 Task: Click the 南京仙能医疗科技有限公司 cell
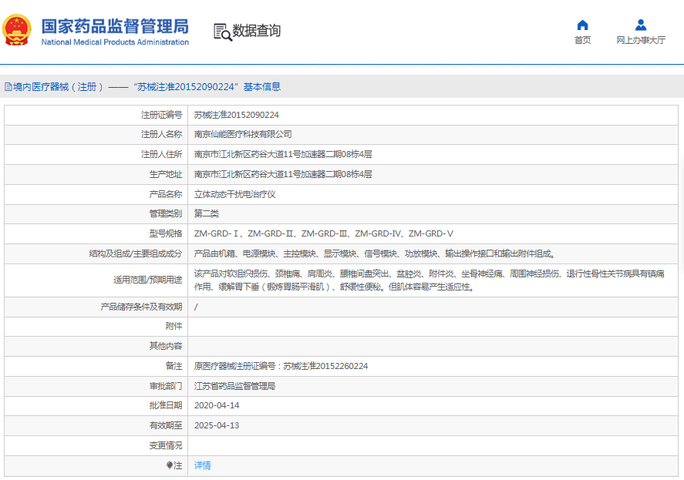tap(243, 134)
